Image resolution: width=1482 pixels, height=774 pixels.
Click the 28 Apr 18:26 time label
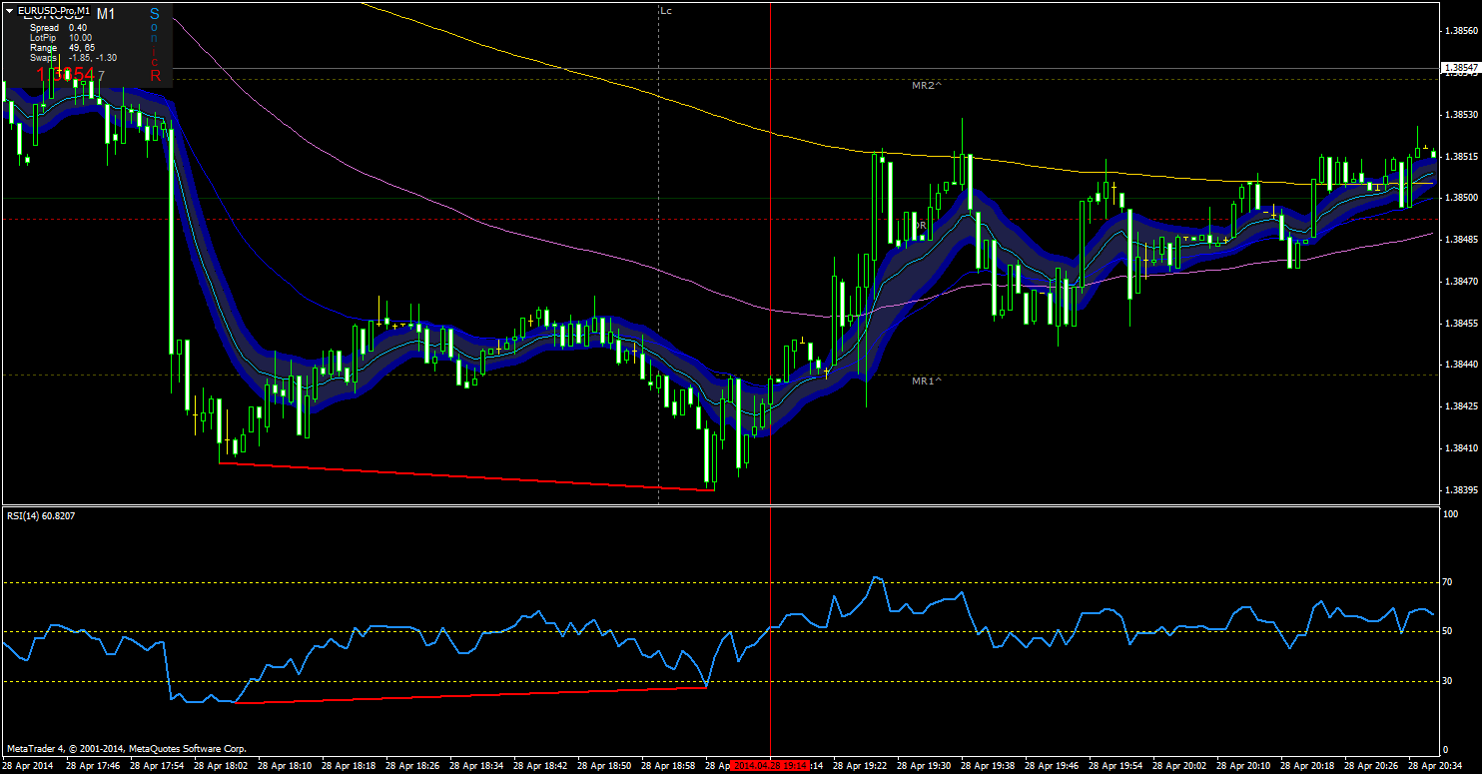(x=411, y=766)
